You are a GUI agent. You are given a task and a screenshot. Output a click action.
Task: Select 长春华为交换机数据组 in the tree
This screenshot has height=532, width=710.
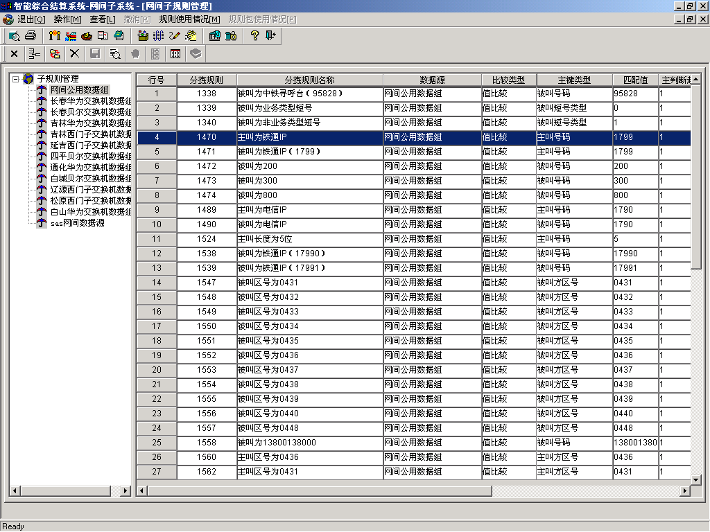point(90,101)
